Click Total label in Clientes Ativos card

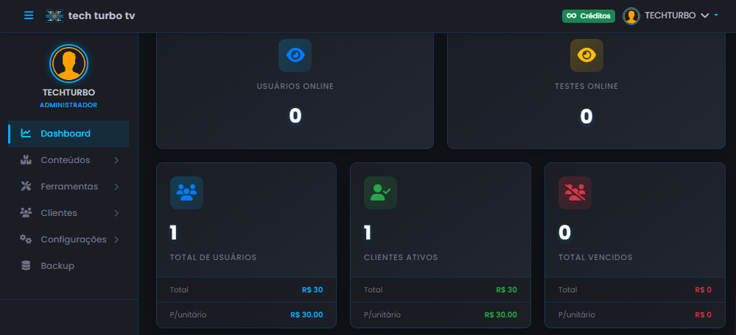374,290
